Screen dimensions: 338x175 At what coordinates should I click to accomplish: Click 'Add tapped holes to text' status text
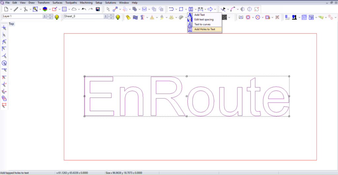pos(15,173)
